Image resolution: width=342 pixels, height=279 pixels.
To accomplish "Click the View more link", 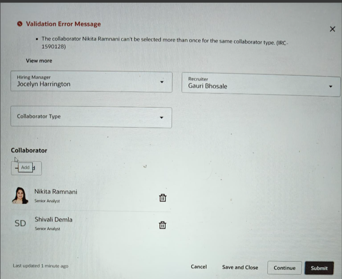I will point(39,61).
